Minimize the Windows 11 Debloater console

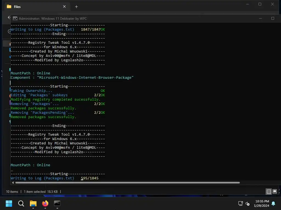[x=260, y=18]
